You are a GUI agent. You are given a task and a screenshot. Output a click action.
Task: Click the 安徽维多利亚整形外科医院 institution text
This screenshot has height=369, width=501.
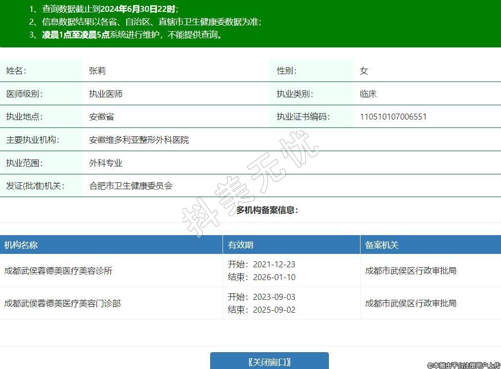pos(139,140)
